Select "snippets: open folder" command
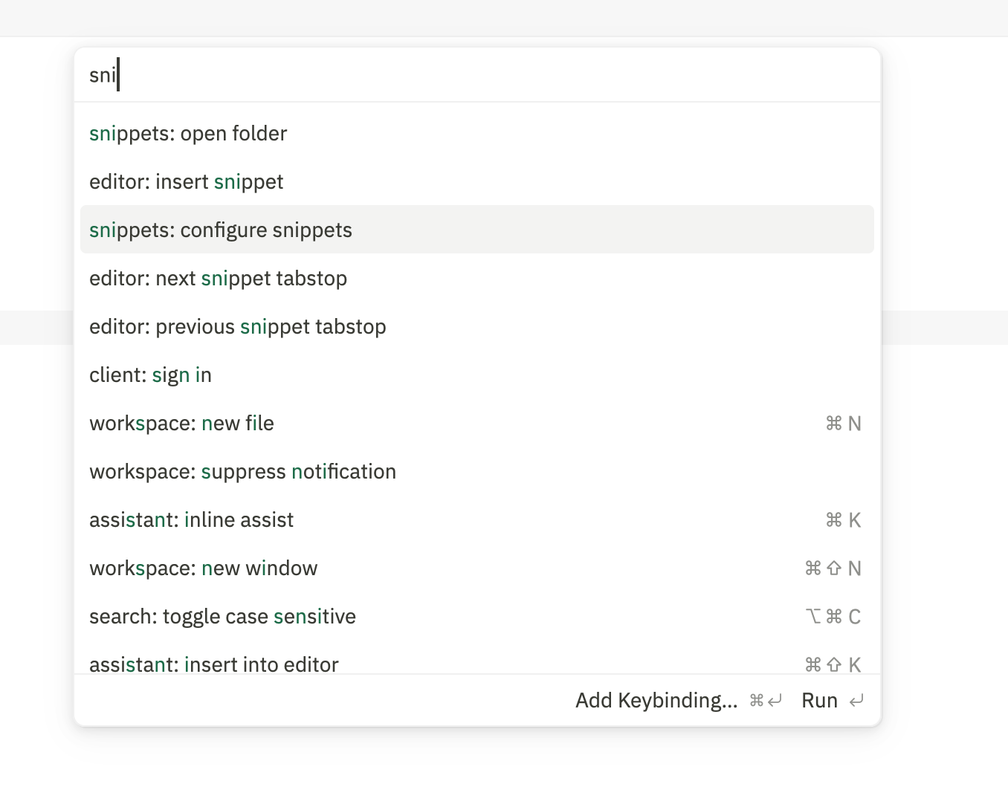This screenshot has width=1008, height=810. tap(188, 134)
